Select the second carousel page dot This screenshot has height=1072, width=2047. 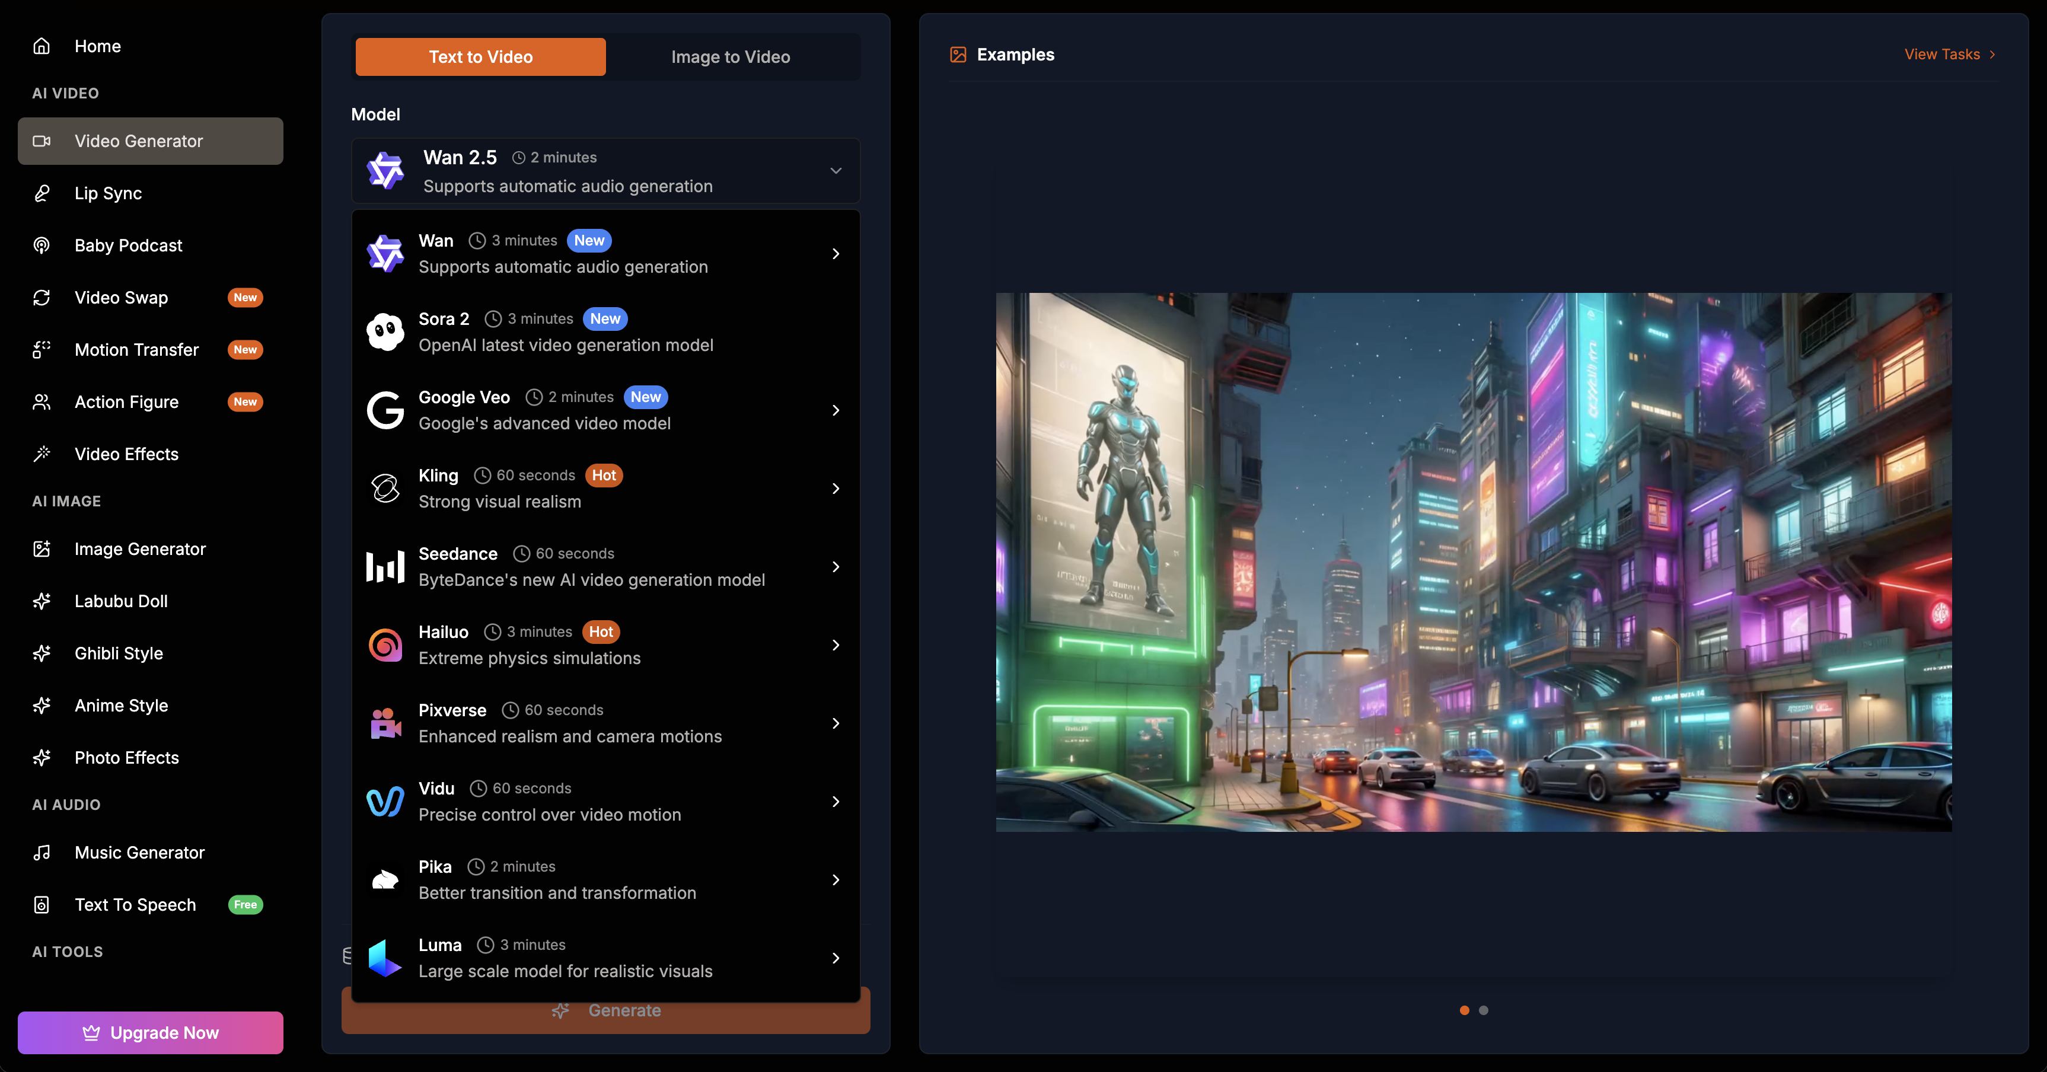click(1483, 1010)
